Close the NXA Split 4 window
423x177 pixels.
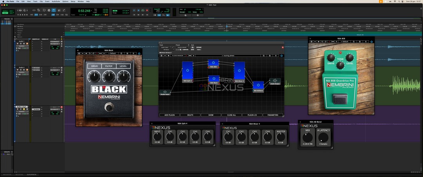[152, 124]
